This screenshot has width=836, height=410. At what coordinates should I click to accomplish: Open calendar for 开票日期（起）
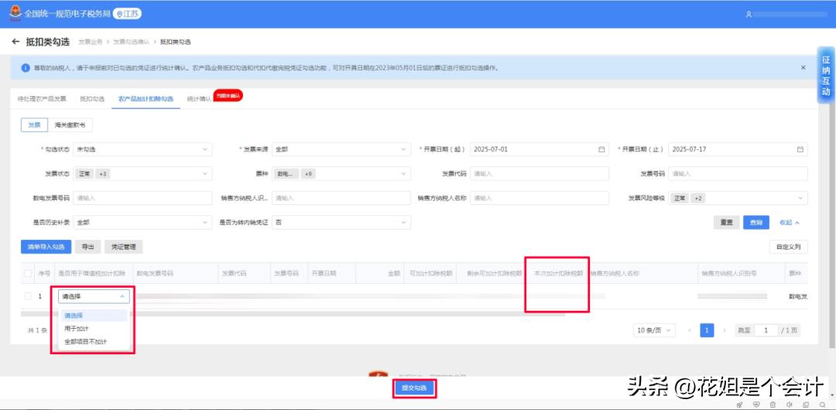(601, 149)
